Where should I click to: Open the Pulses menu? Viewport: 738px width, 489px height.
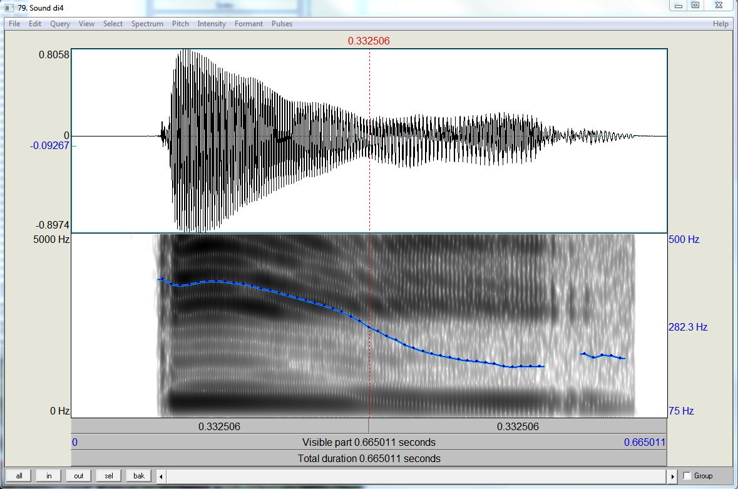282,24
